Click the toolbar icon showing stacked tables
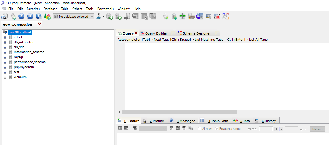Screen dimensions: 329x145 click(x=153, y=16)
